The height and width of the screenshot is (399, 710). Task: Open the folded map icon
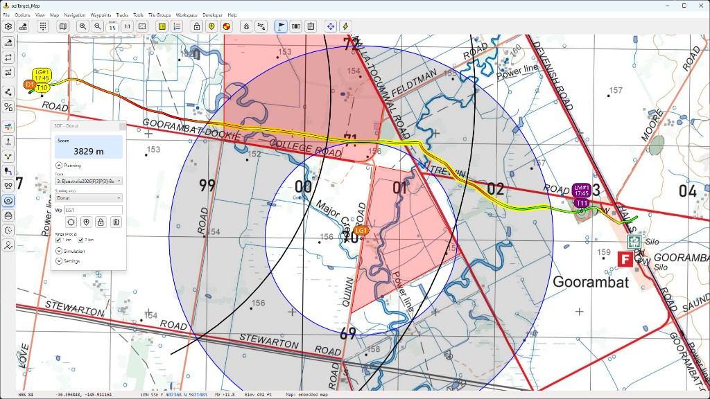click(x=63, y=26)
